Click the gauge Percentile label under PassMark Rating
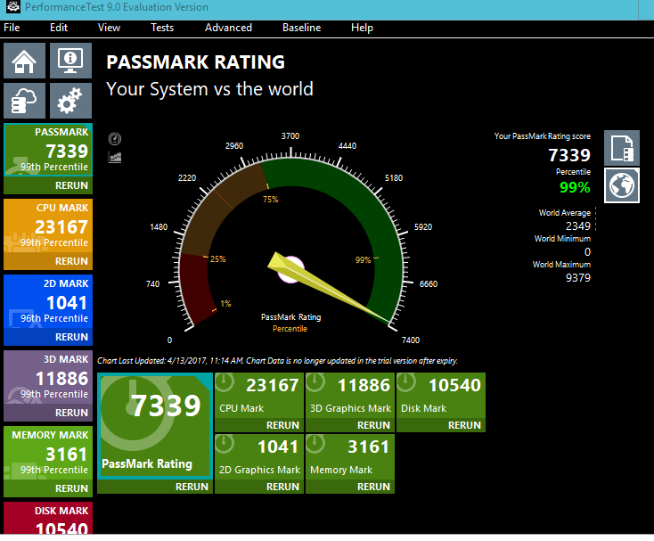Screen dimensions: 654x541 (290, 329)
